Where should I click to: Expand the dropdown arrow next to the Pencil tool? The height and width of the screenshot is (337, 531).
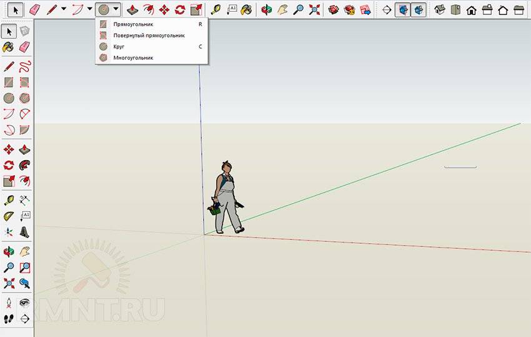click(63, 9)
